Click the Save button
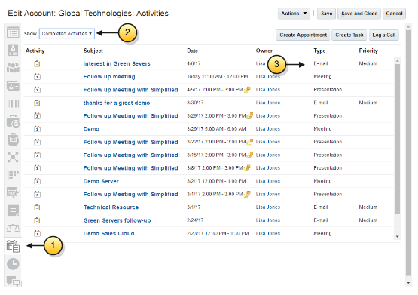The width and height of the screenshot is (418, 295). (x=327, y=14)
